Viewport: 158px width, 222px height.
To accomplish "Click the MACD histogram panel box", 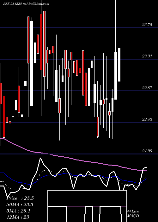I will [x=87, y=206].
